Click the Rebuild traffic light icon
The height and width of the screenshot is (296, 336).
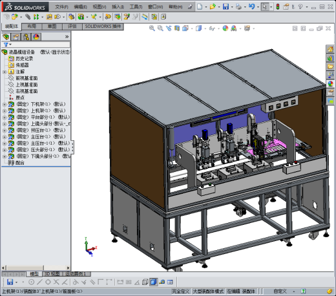click(x=278, y=6)
